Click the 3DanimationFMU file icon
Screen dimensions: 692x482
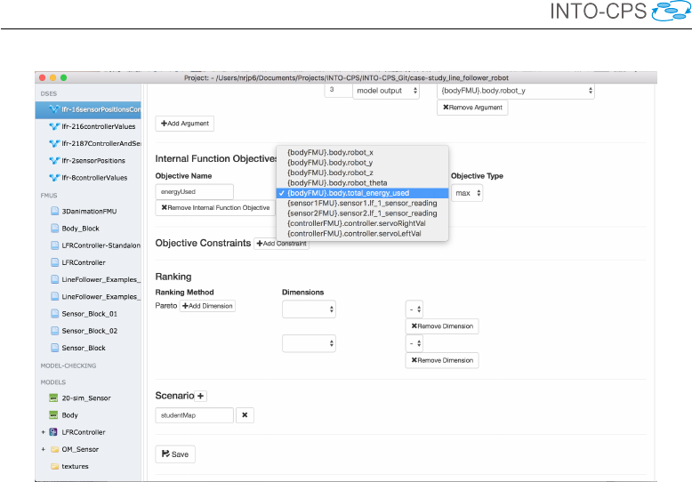[55, 212]
